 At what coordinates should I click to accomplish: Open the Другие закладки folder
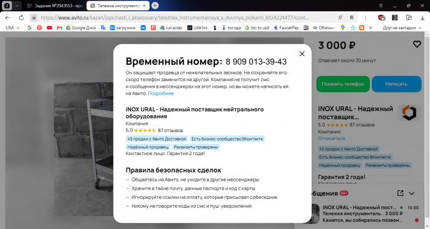coord(402,27)
